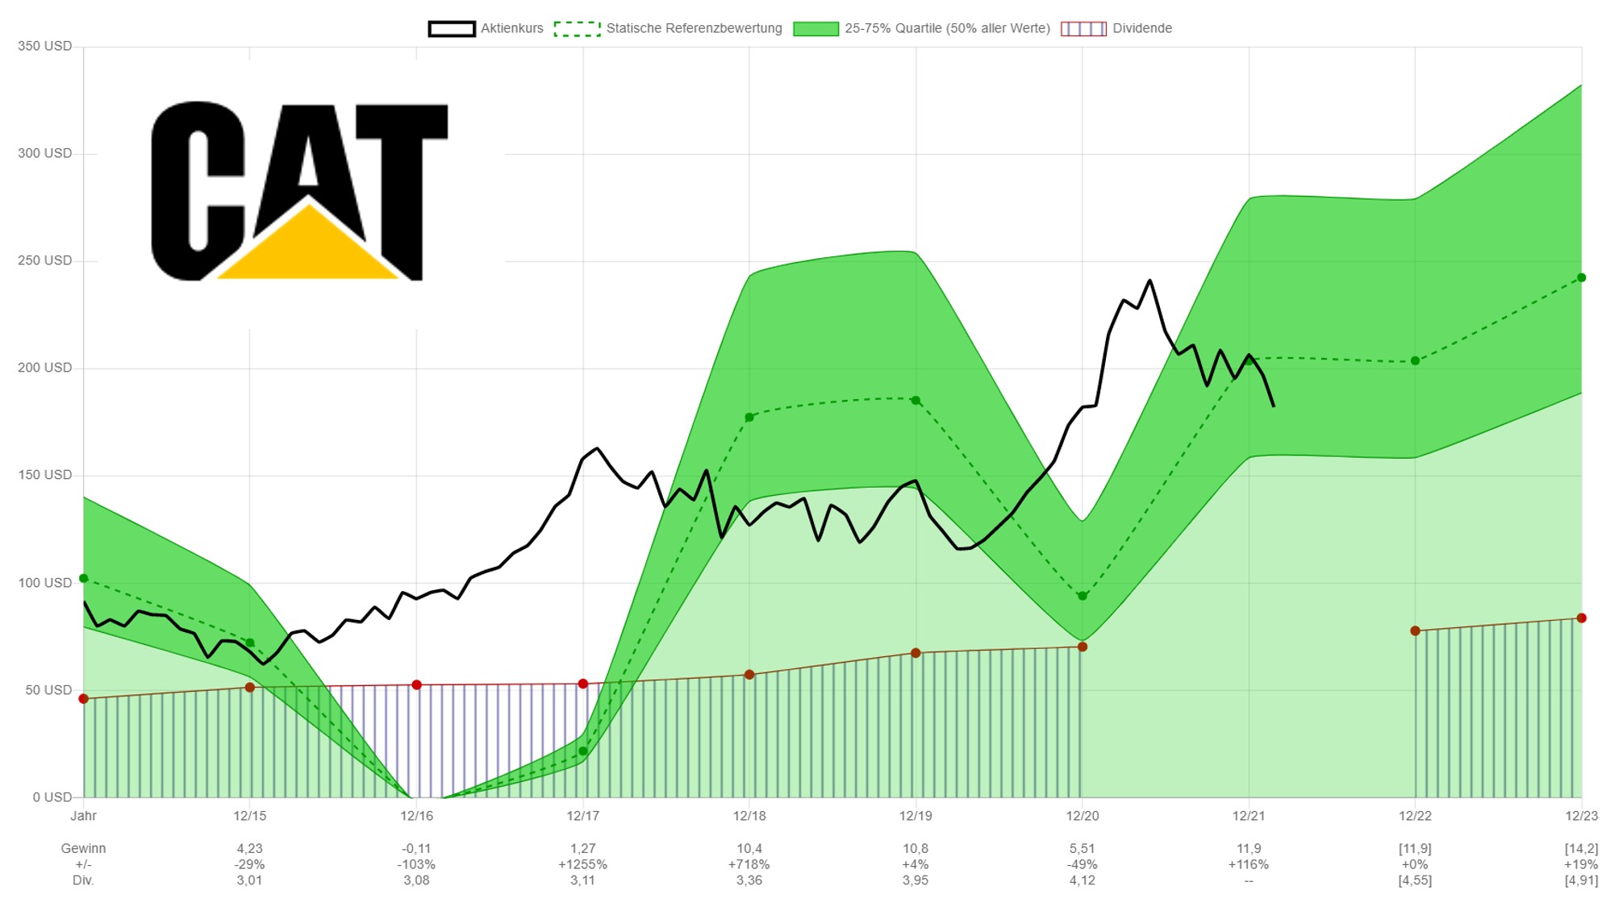This screenshot has height=907, width=1602.
Task: Click the 100 USD y-axis label
Action: (45, 583)
